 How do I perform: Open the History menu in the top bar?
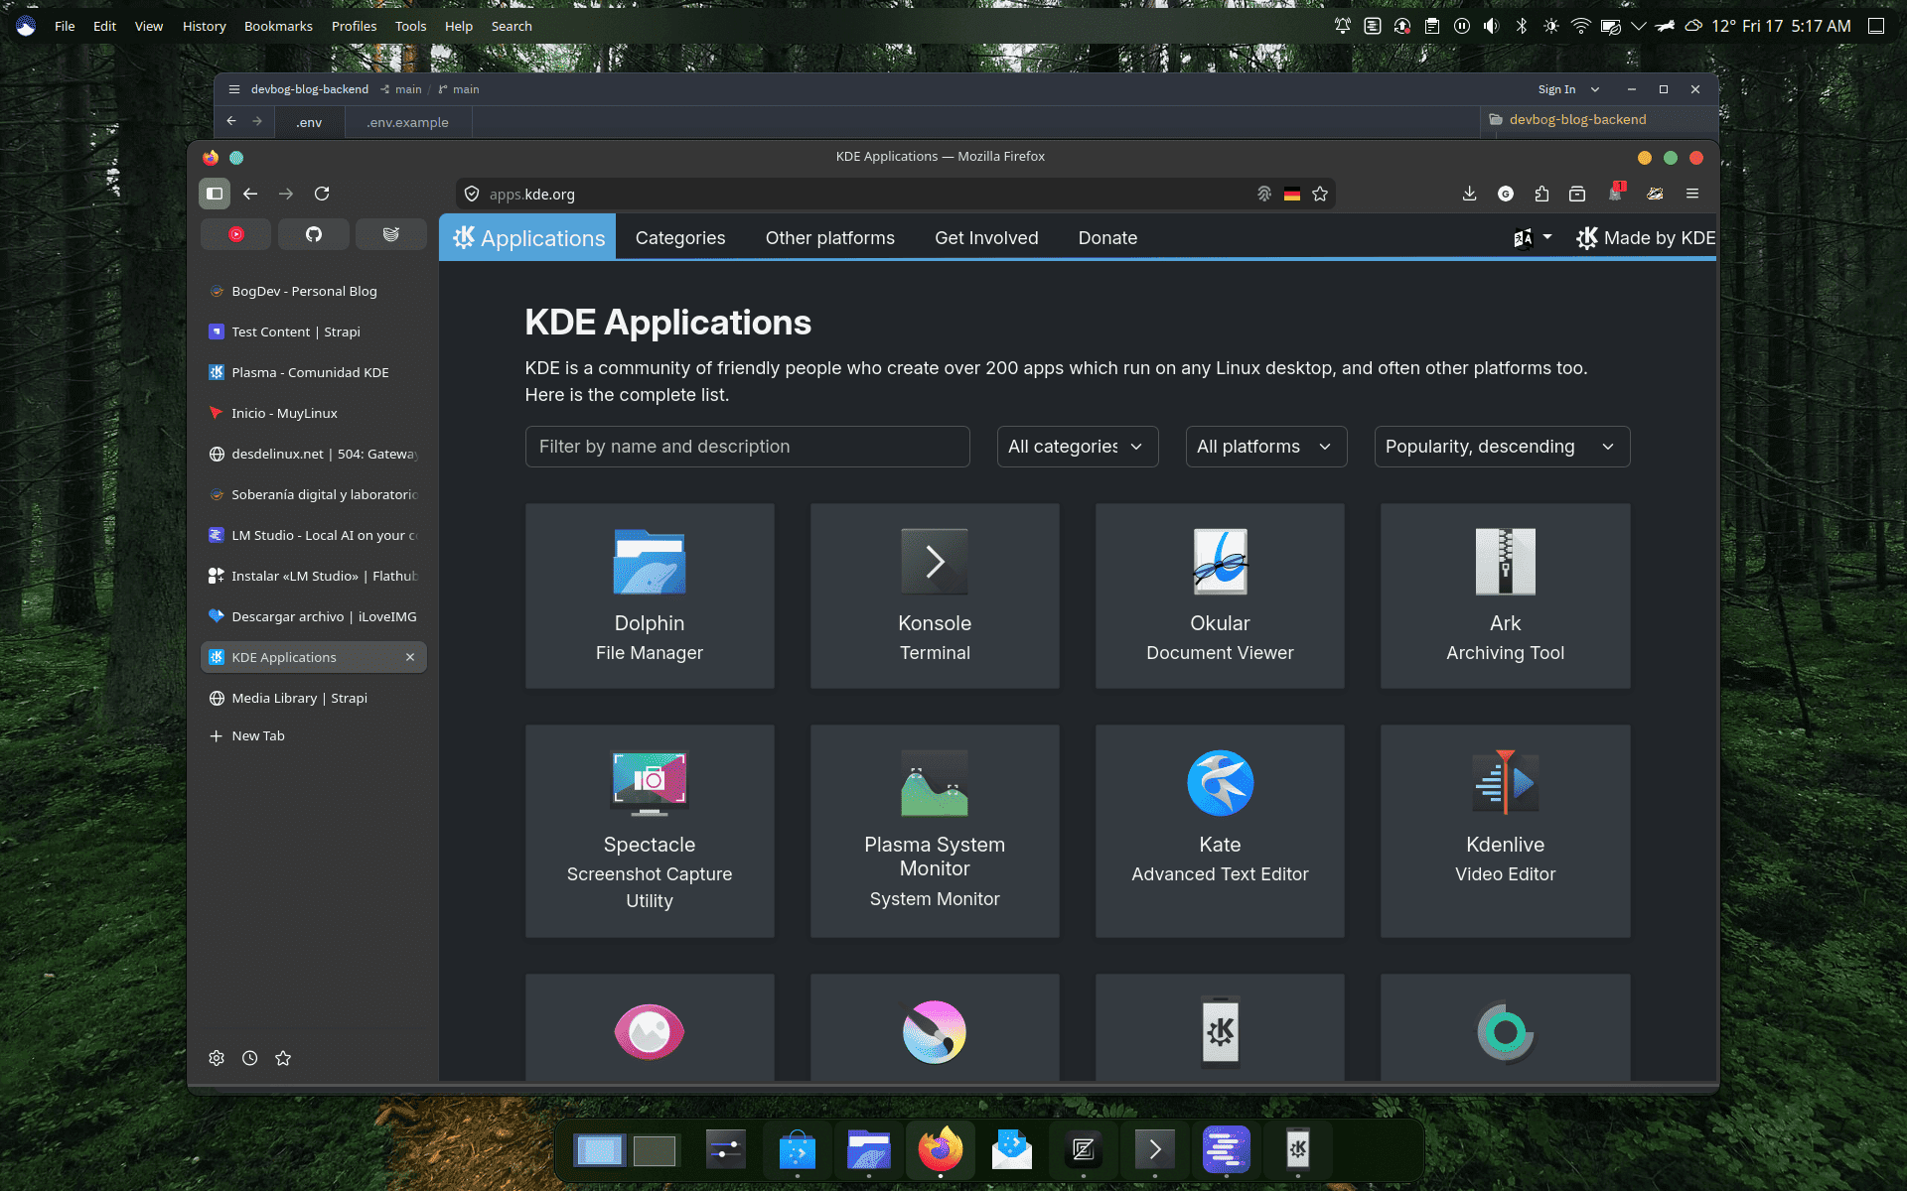tap(204, 26)
